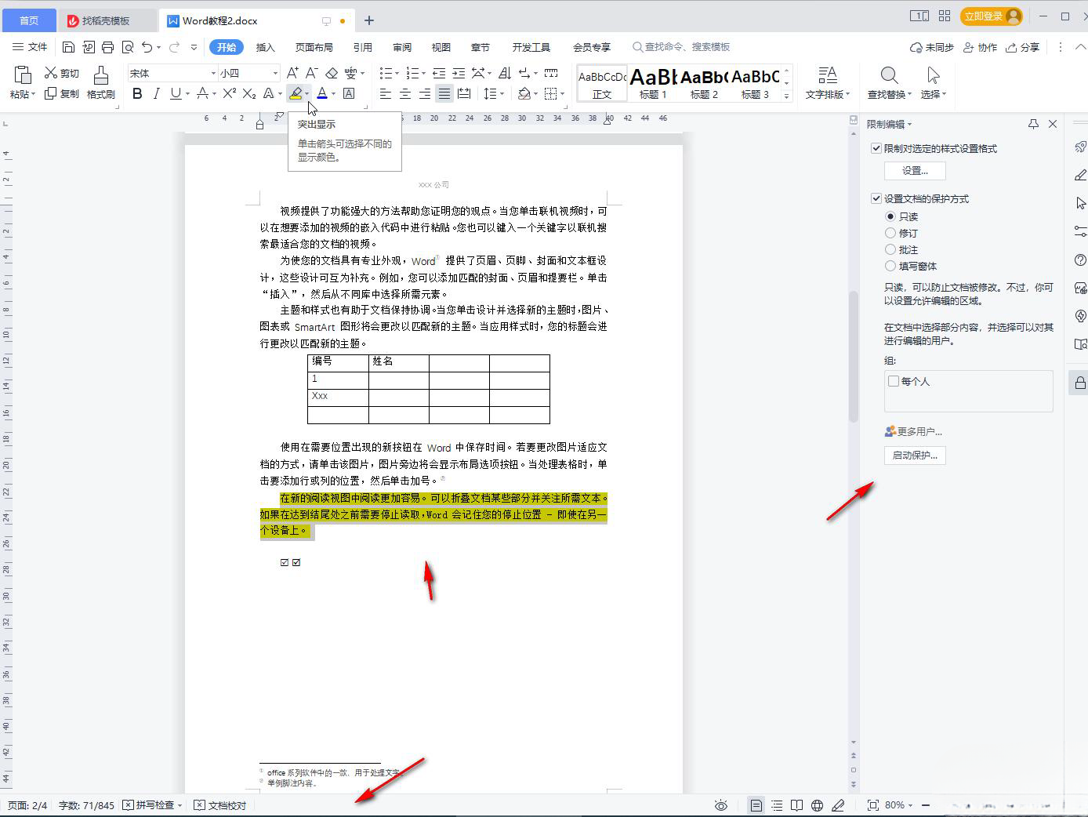Click the 设置... button

[915, 170]
